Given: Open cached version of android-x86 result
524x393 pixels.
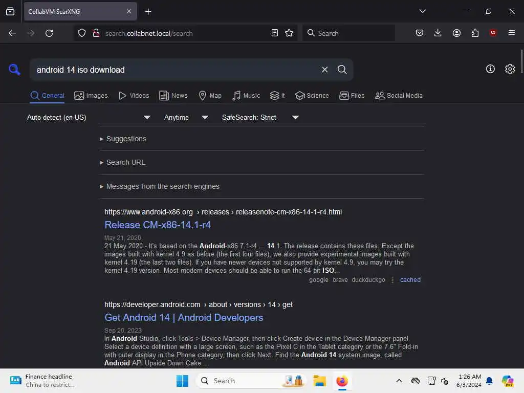Looking at the screenshot, I should (x=410, y=280).
